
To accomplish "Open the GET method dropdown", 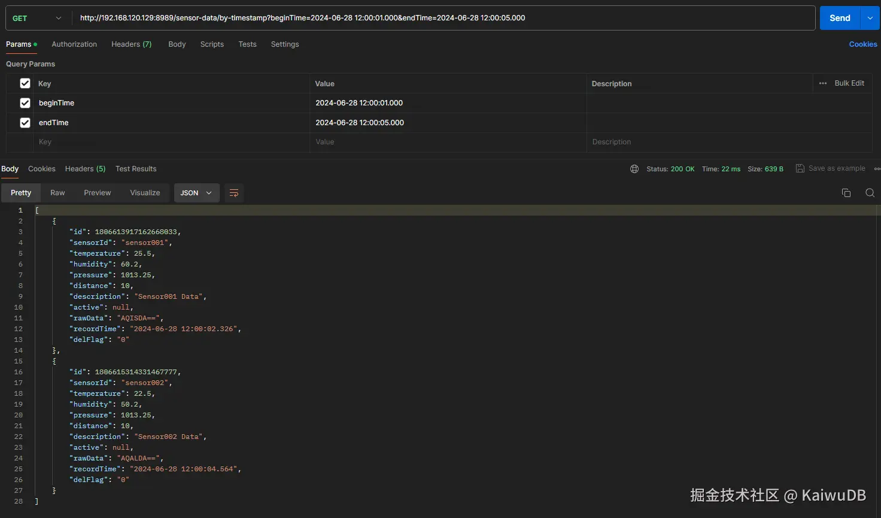I will click(x=37, y=18).
